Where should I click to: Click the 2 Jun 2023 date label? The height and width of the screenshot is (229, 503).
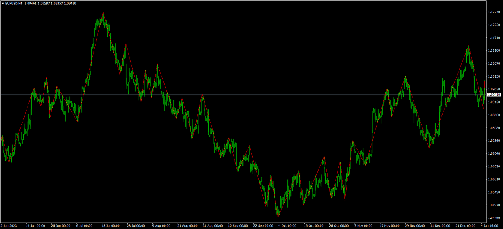9,225
